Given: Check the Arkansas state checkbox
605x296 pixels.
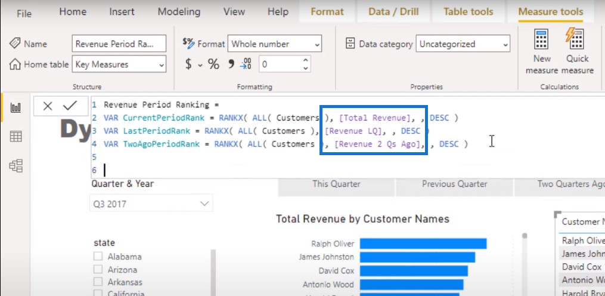Looking at the screenshot, I should point(98,282).
